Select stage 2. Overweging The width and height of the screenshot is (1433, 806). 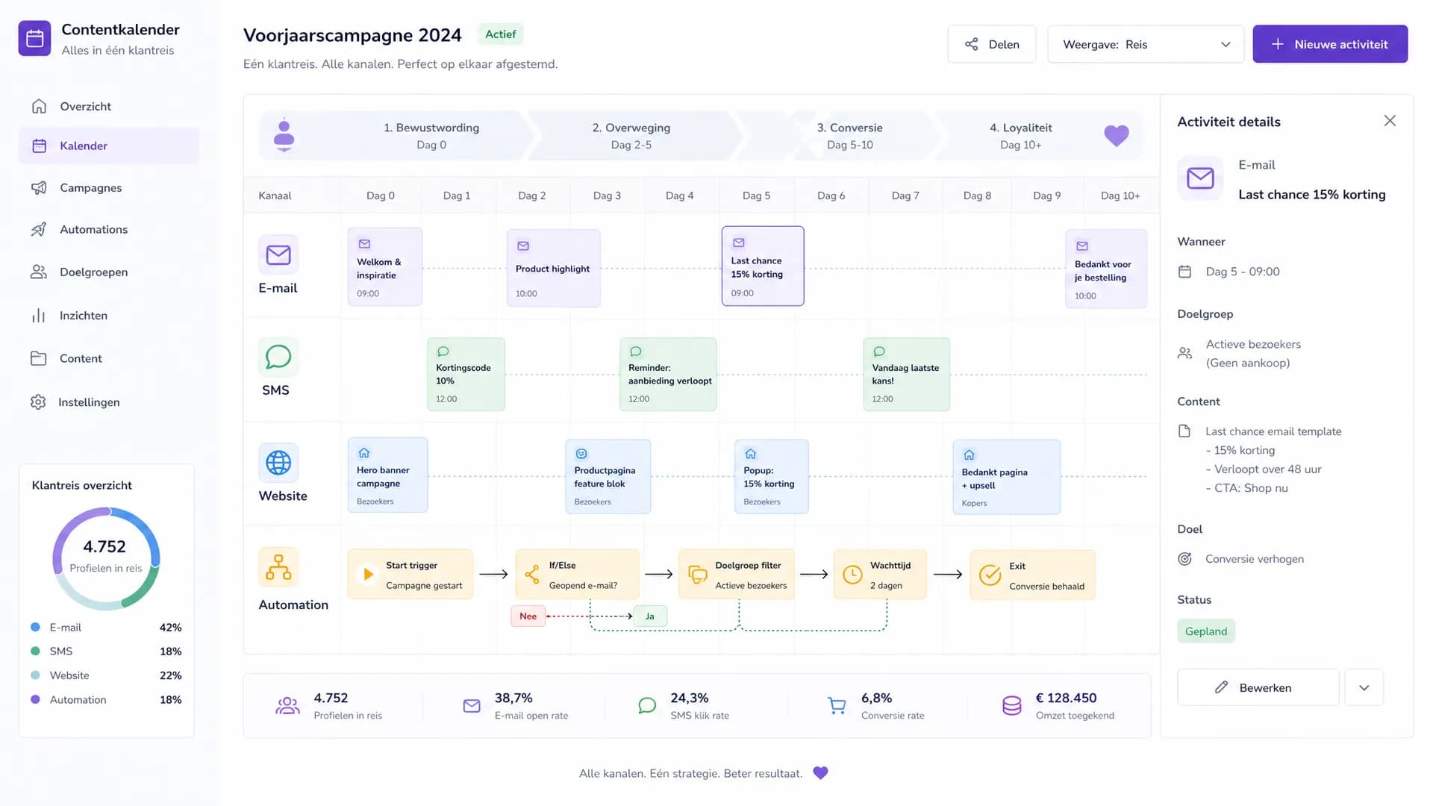(x=631, y=136)
